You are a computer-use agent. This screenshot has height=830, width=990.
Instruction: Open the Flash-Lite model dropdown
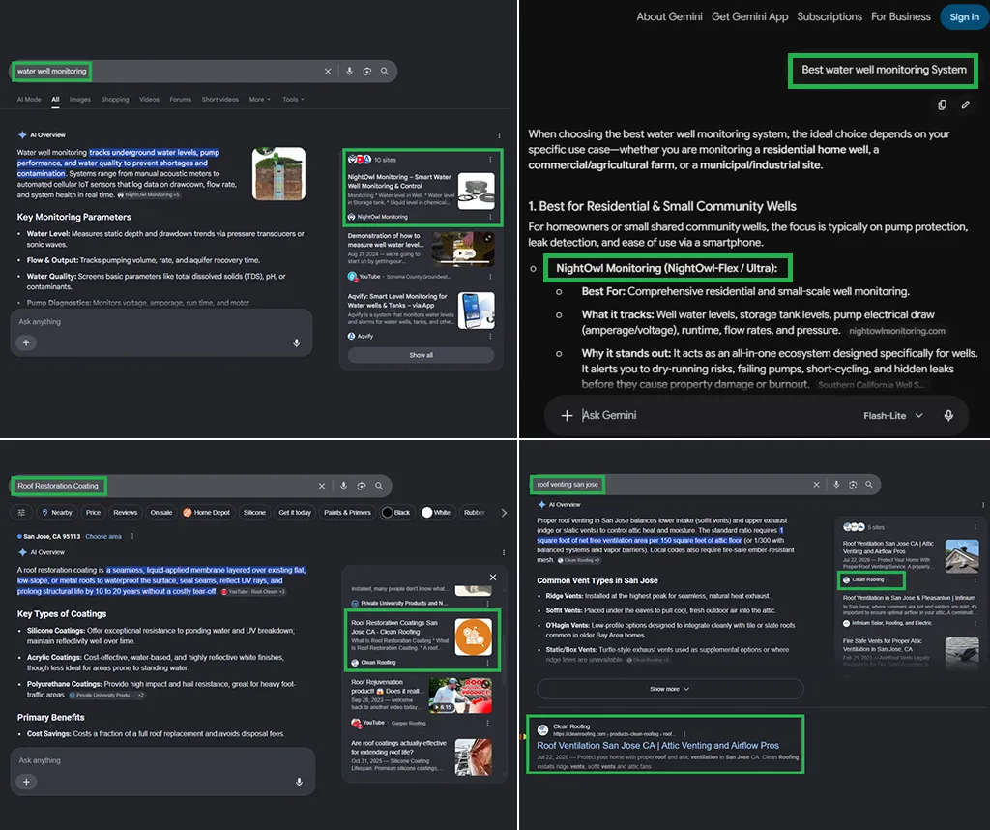point(892,416)
